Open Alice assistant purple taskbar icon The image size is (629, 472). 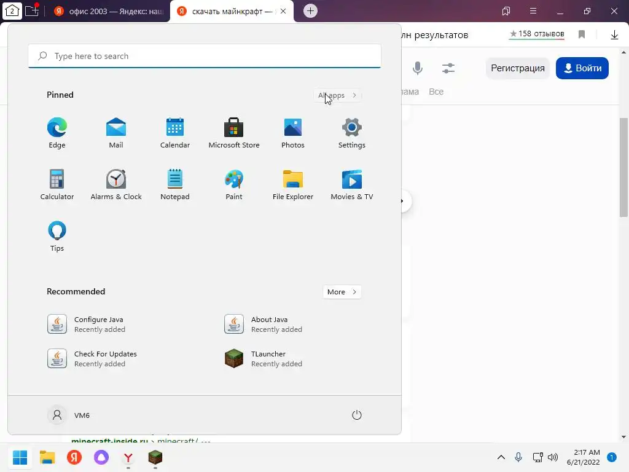[x=101, y=457]
